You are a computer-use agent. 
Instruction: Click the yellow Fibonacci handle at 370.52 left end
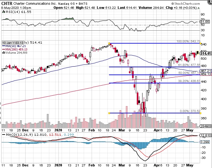pyautogui.click(x=109, y=113)
